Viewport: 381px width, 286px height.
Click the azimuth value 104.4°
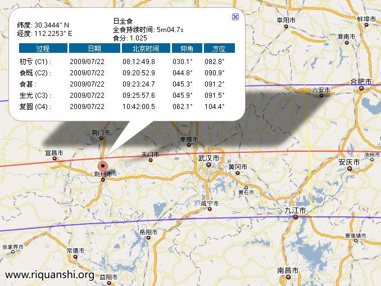tap(215, 106)
